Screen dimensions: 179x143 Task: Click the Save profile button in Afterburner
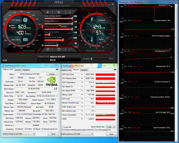tap(111, 59)
